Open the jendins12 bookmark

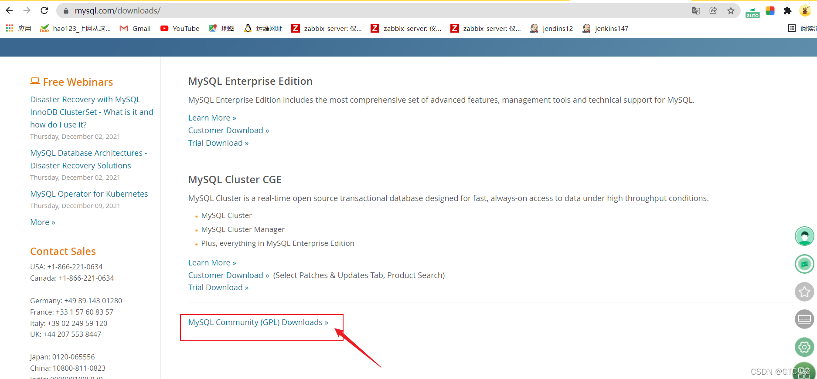pyautogui.click(x=551, y=28)
